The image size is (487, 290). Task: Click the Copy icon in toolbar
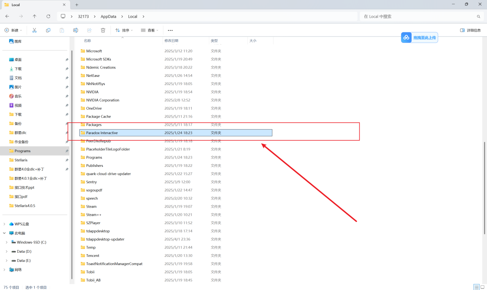pos(48,30)
